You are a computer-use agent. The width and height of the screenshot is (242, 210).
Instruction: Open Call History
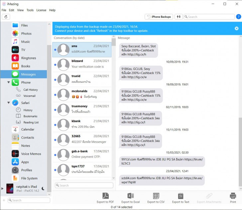pos(30,90)
